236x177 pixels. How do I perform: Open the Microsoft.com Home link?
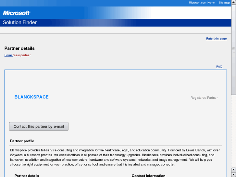point(202,3)
